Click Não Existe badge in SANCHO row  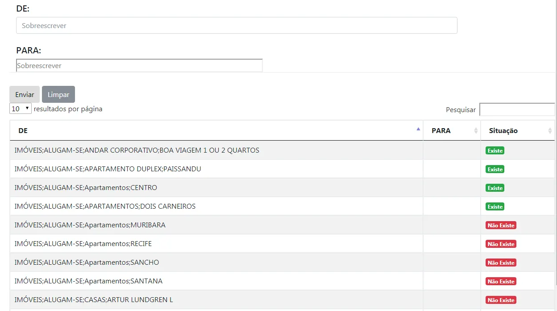[x=501, y=263]
